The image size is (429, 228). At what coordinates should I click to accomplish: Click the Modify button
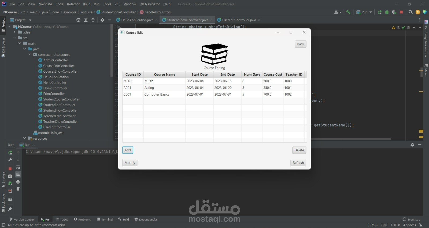pyautogui.click(x=130, y=163)
